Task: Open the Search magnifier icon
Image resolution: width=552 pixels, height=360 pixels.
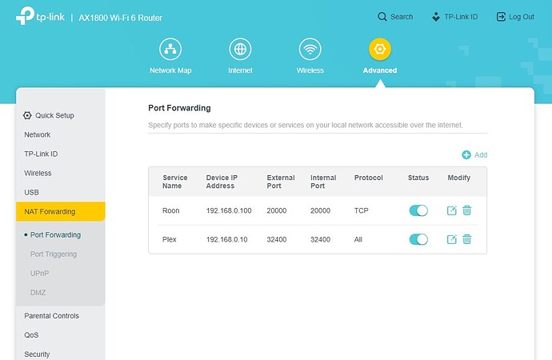Action: 382,17
